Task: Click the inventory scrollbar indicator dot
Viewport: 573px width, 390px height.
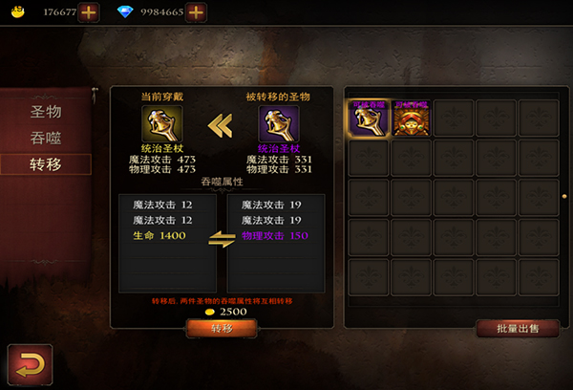Action: click(564, 197)
